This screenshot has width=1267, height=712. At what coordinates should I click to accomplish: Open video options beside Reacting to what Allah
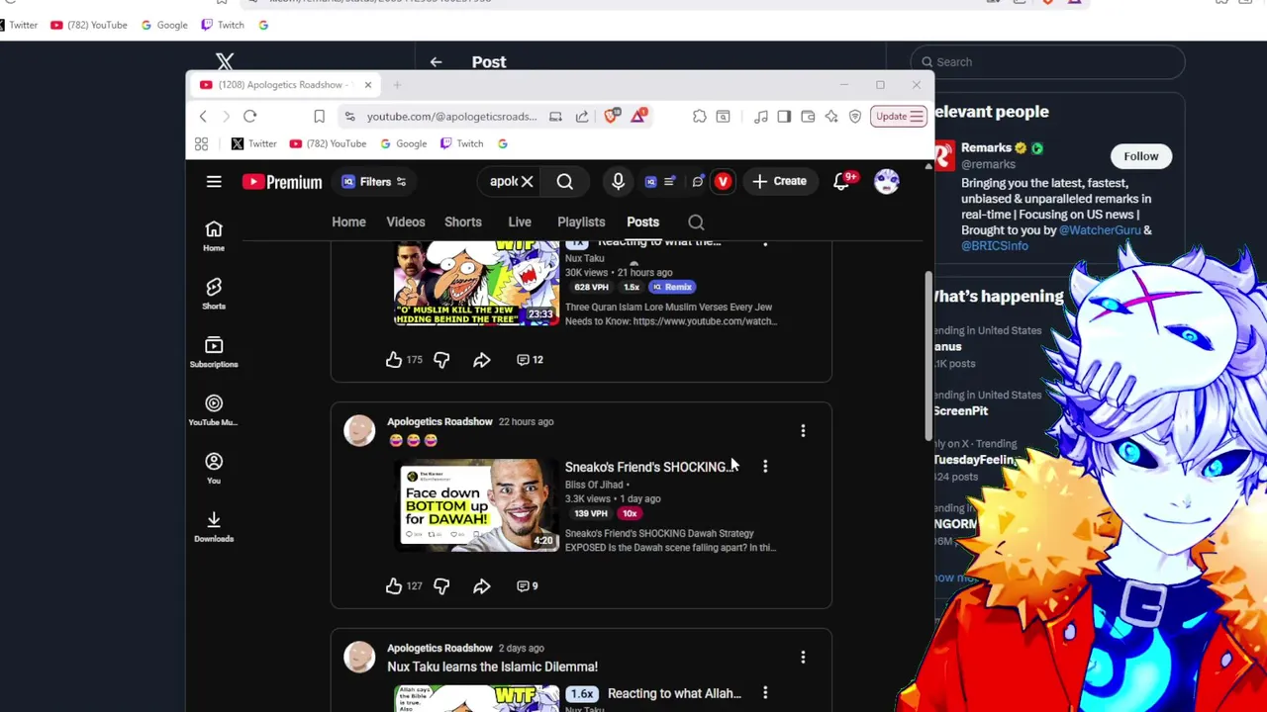click(765, 693)
